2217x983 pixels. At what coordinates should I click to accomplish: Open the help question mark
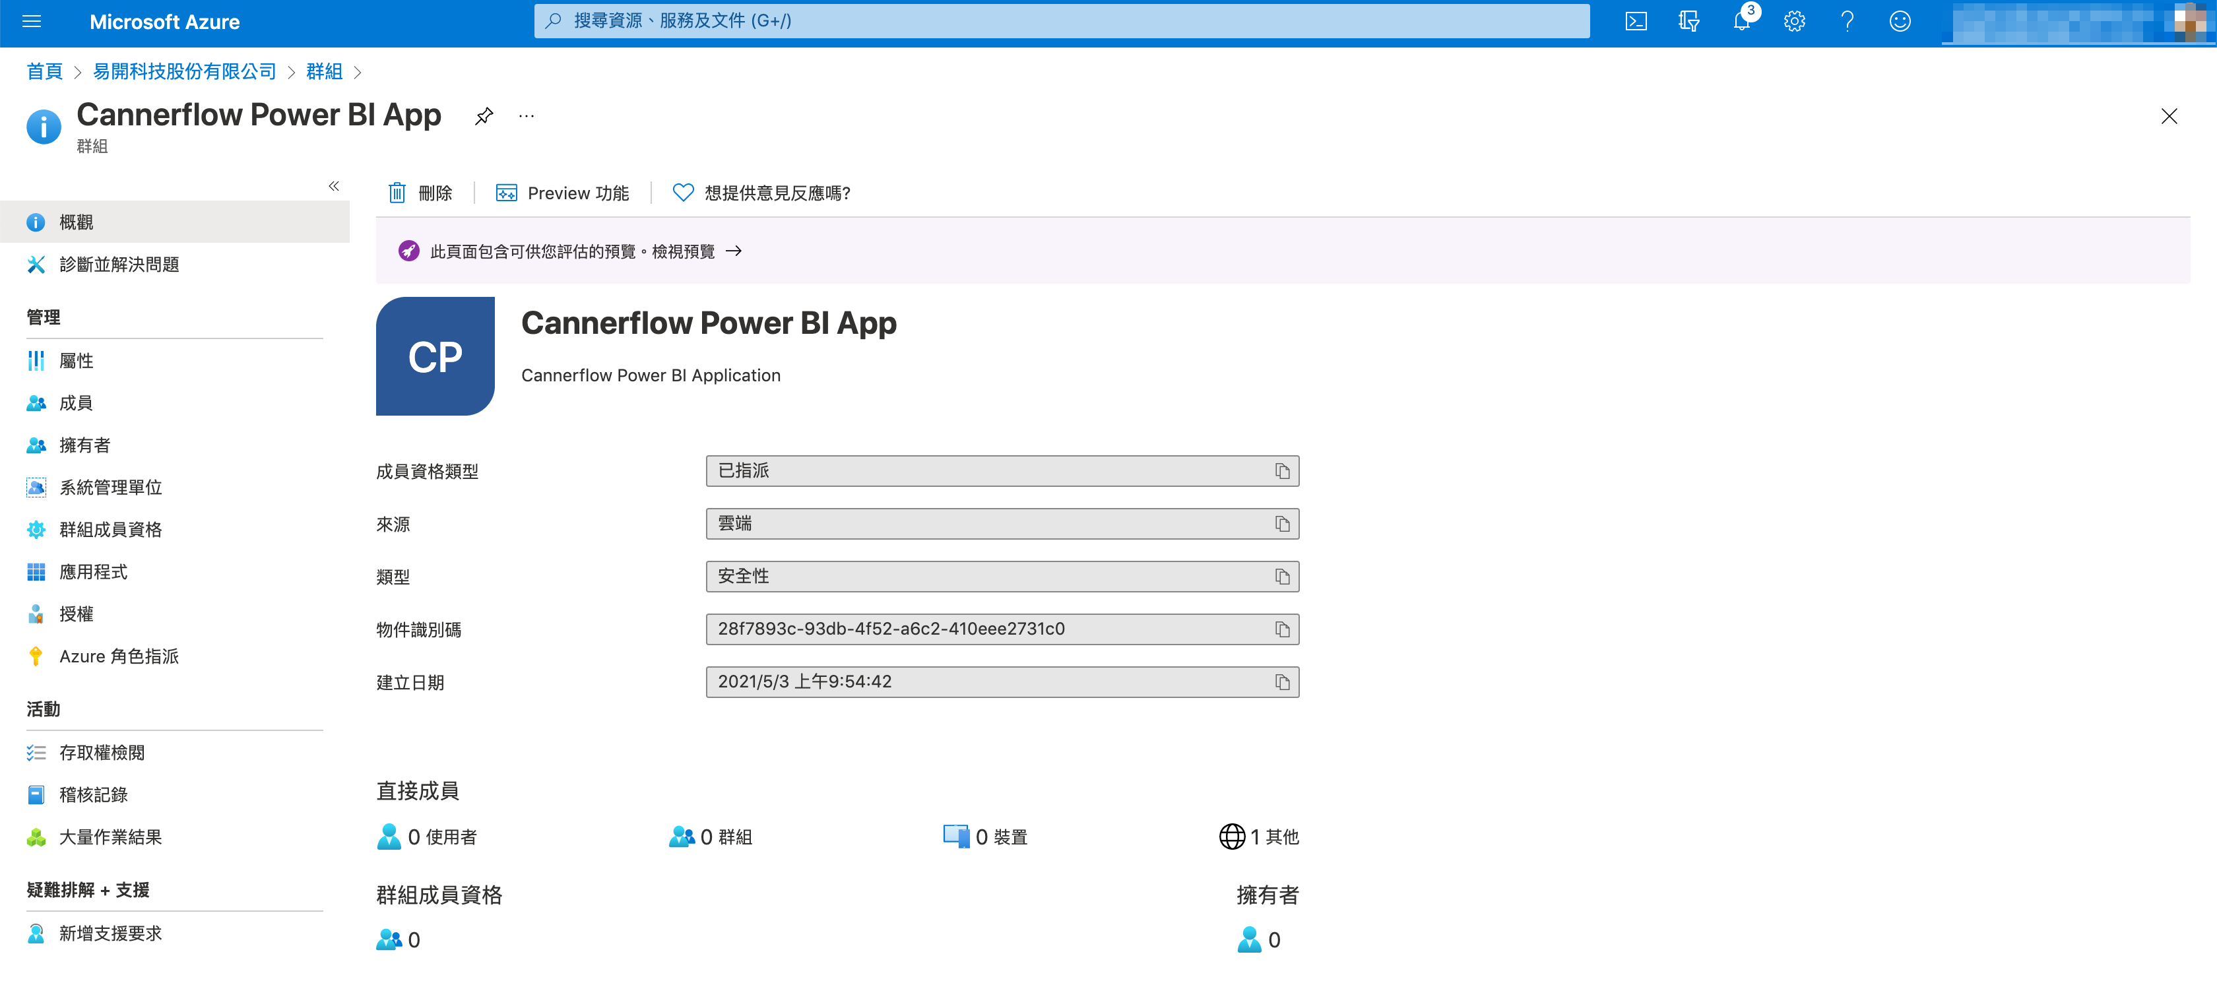(x=1847, y=22)
